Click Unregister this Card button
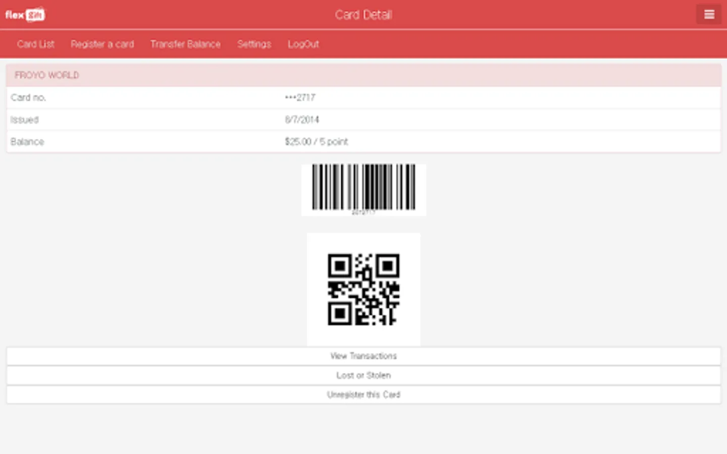This screenshot has width=727, height=454. point(363,394)
